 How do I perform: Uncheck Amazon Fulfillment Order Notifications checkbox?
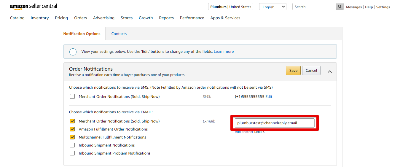72,129
